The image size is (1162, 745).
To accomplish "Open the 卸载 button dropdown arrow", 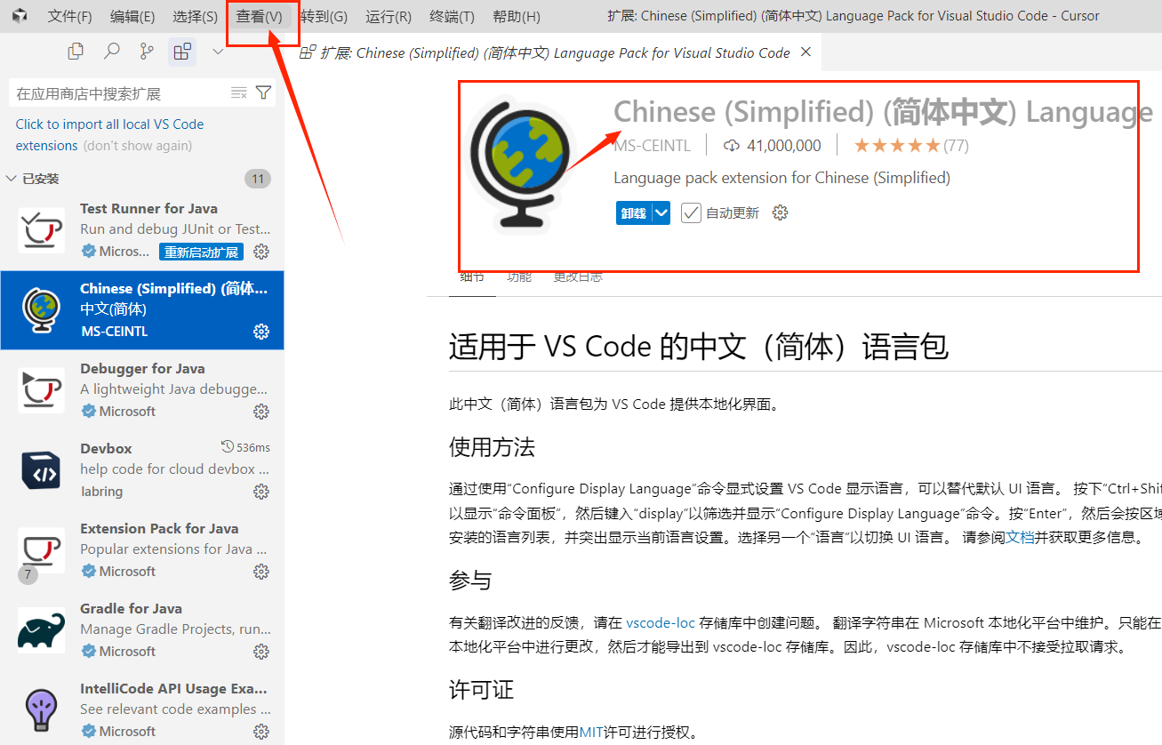I will tap(661, 212).
